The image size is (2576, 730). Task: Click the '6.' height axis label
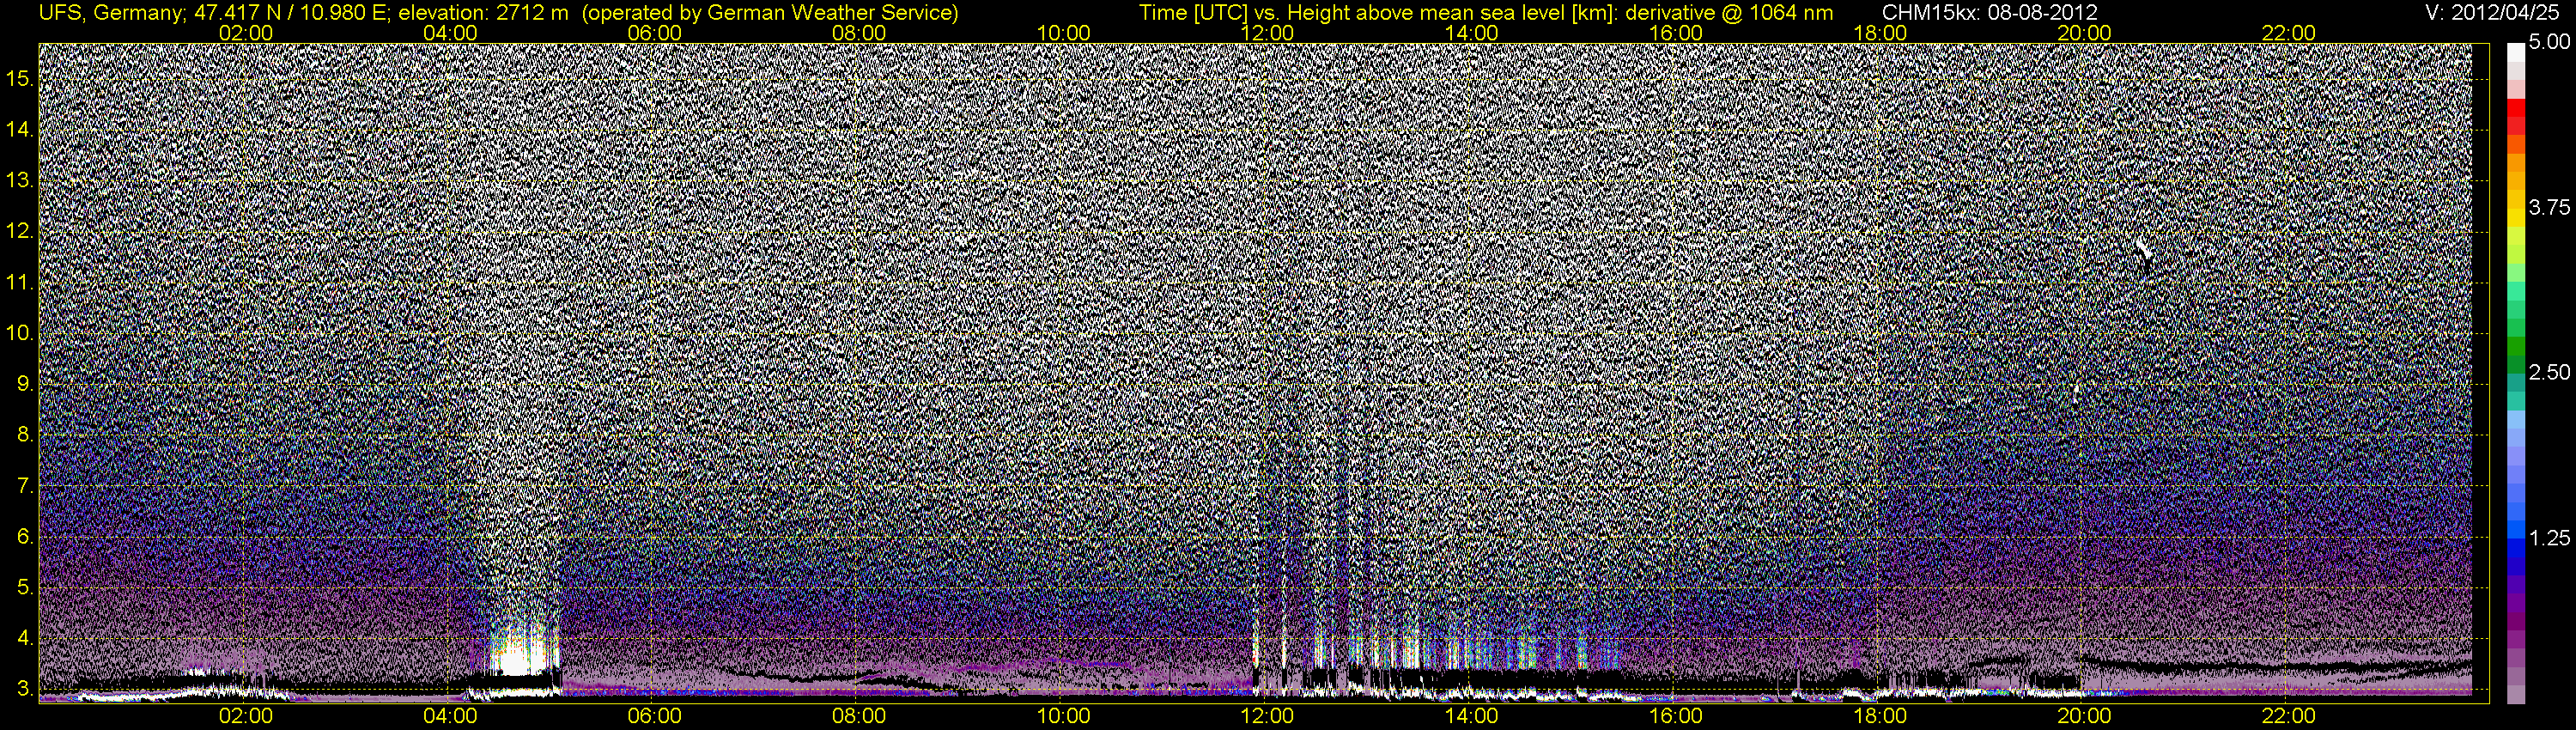26,537
